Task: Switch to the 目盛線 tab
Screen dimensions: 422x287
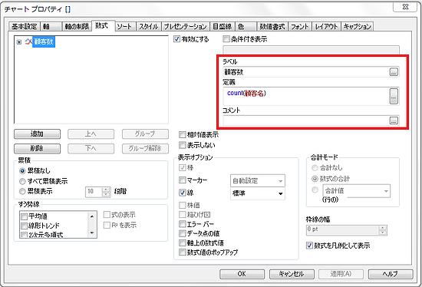Action: (x=222, y=26)
